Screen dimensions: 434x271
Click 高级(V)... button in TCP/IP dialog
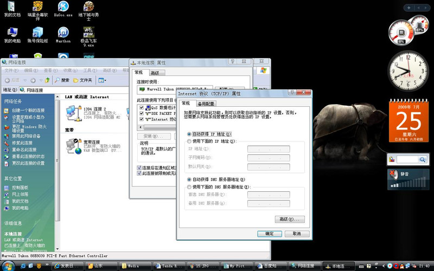[x=290, y=220]
